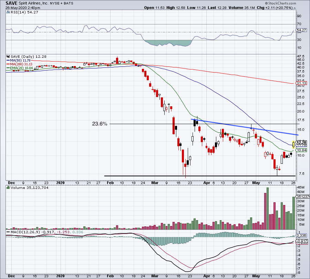This screenshot has height=279, width=310.
Task: Click the blue descending trendline
Action: coord(245,127)
